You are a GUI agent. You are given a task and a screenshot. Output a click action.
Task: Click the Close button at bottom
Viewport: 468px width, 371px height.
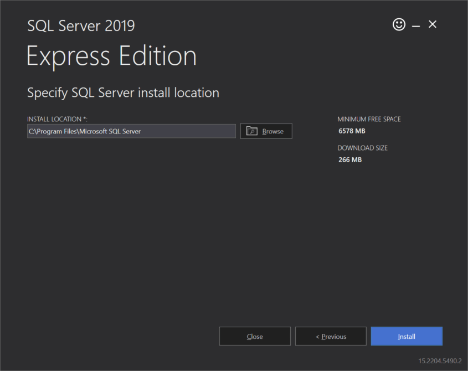(255, 336)
